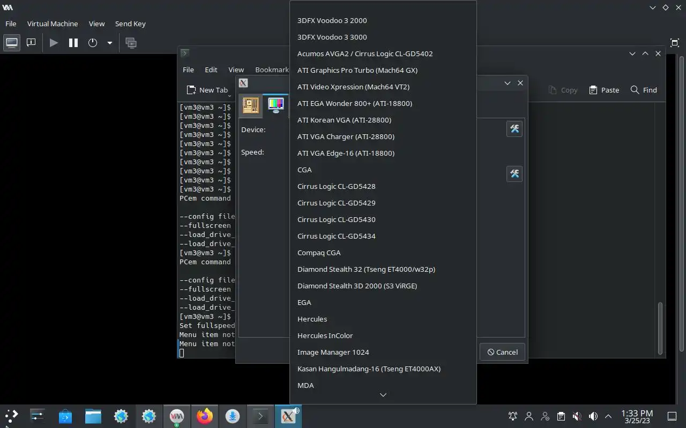Switch to virt-manager taskbar entry
The width and height of the screenshot is (686, 428).
tap(177, 416)
